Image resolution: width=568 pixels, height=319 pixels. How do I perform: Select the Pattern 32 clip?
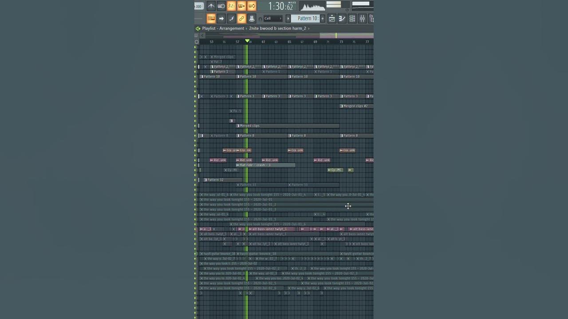pos(223,180)
